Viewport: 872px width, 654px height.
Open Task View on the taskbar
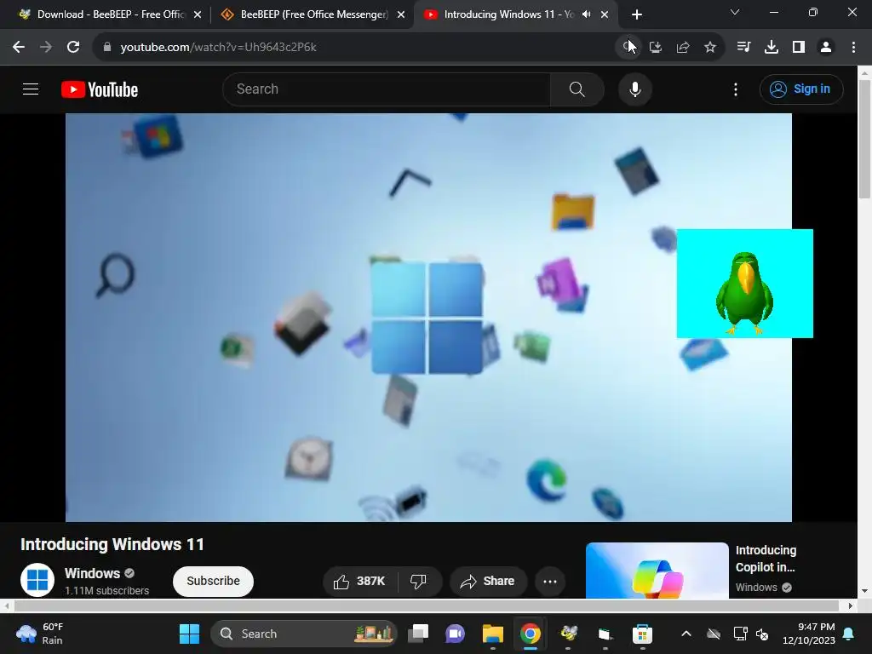[418, 634]
